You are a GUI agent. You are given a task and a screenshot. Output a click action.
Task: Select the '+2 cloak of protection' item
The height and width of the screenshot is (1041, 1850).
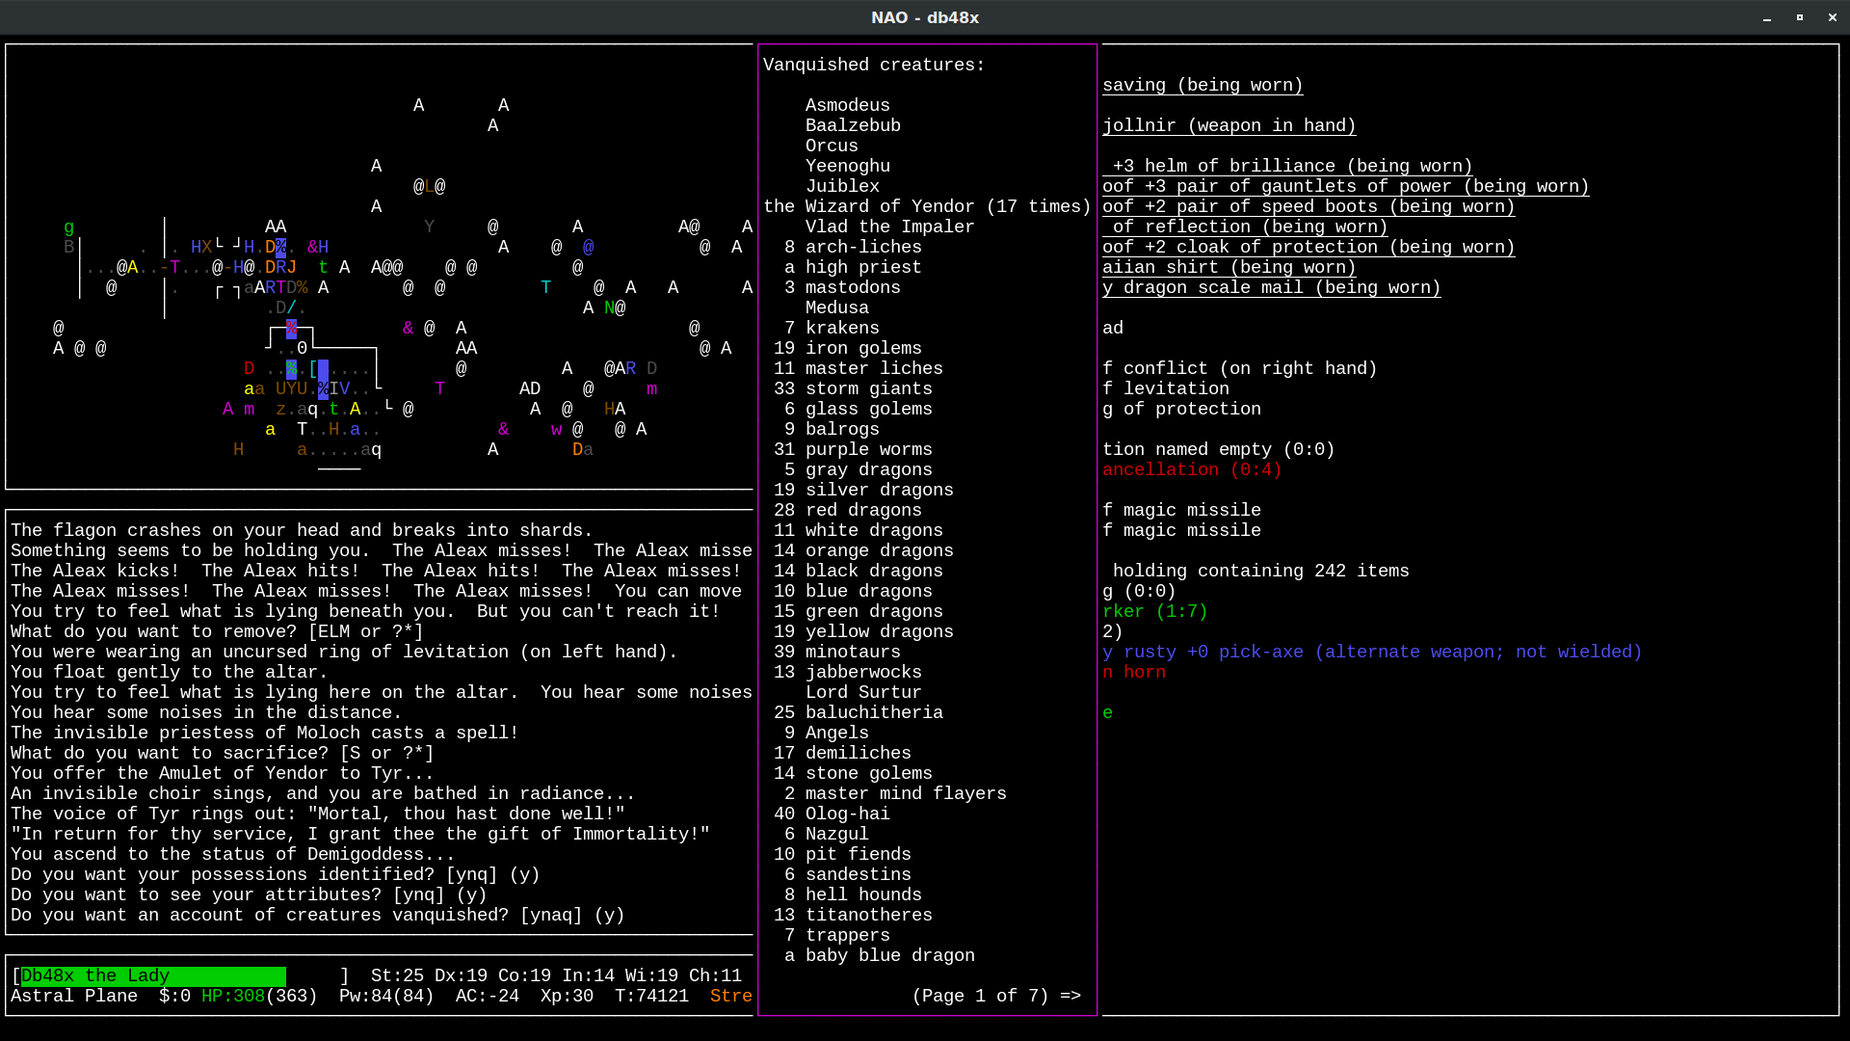point(1308,247)
